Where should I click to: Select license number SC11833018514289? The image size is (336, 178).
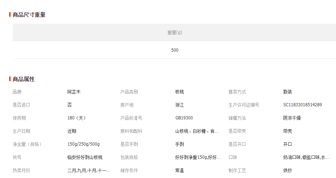tap(302, 105)
